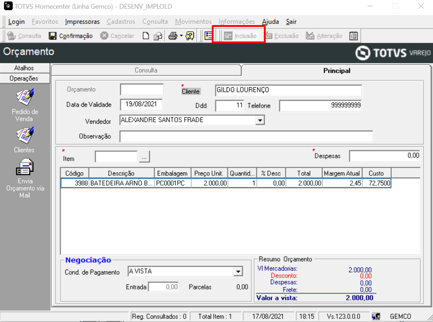Screen dimensions: 433x322
Task: Click the code cell 3988
Action: click(75, 183)
